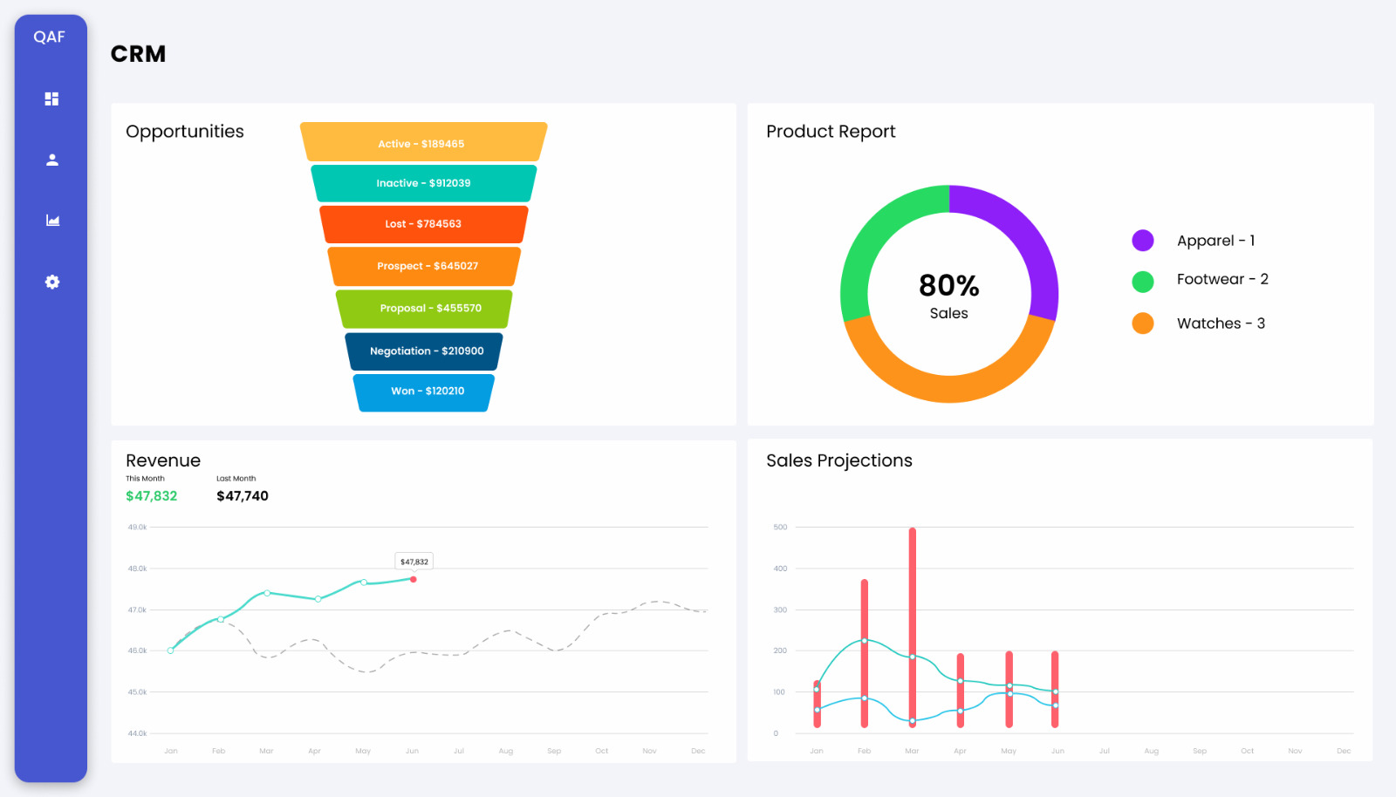
Task: Open the settings gear icon in sidebar
Action: (x=51, y=281)
